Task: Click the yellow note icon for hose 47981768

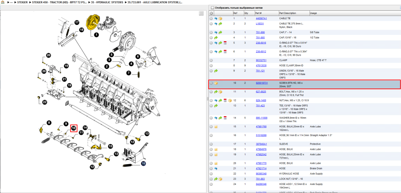Action: point(216,127)
